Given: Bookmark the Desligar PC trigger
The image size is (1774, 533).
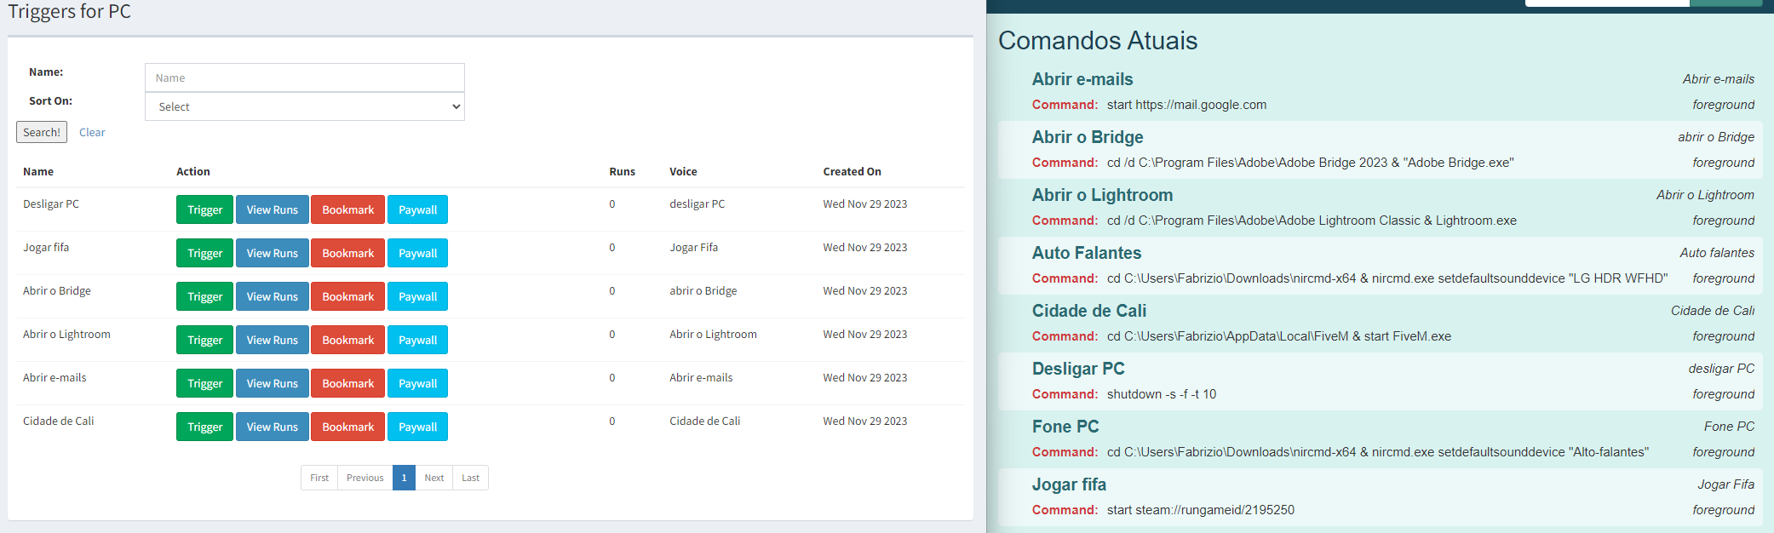Looking at the screenshot, I should click(x=347, y=209).
